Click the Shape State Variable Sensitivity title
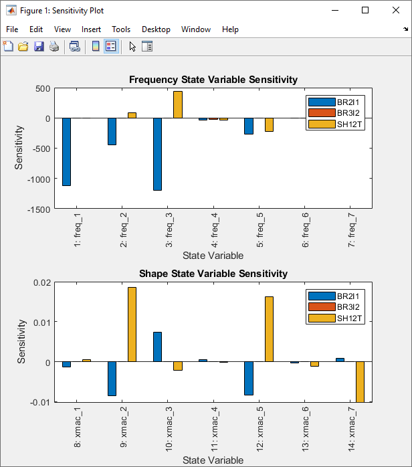The width and height of the screenshot is (412, 467). pyautogui.click(x=213, y=274)
